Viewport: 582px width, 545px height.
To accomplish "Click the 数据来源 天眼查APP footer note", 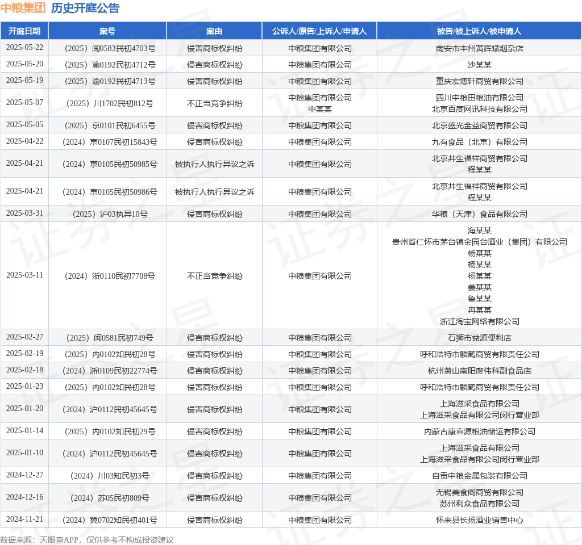I will (x=87, y=540).
